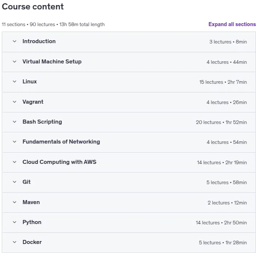
Task: Expand the Virtual Machine Setup chevron
Action: point(15,62)
